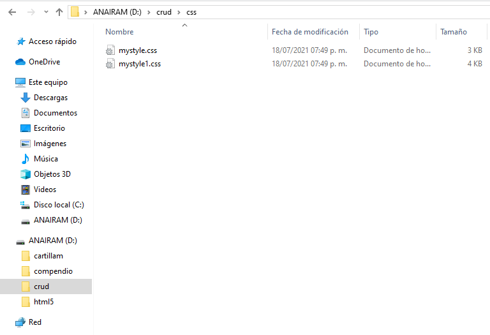Sort files by Nombre column header
490x335 pixels.
click(x=120, y=32)
